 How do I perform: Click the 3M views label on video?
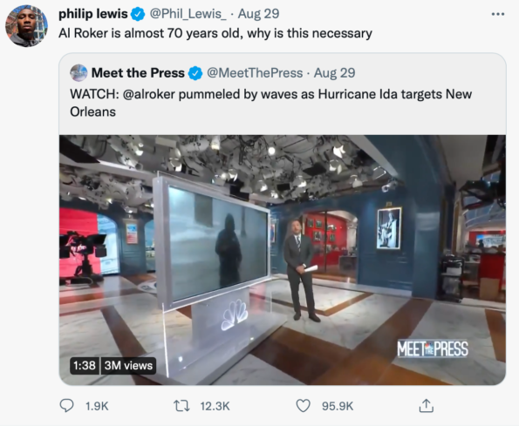tap(128, 366)
